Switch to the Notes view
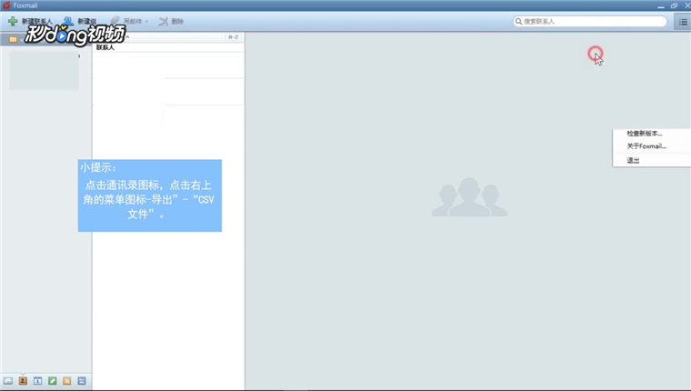The height and width of the screenshot is (391, 691). point(53,381)
